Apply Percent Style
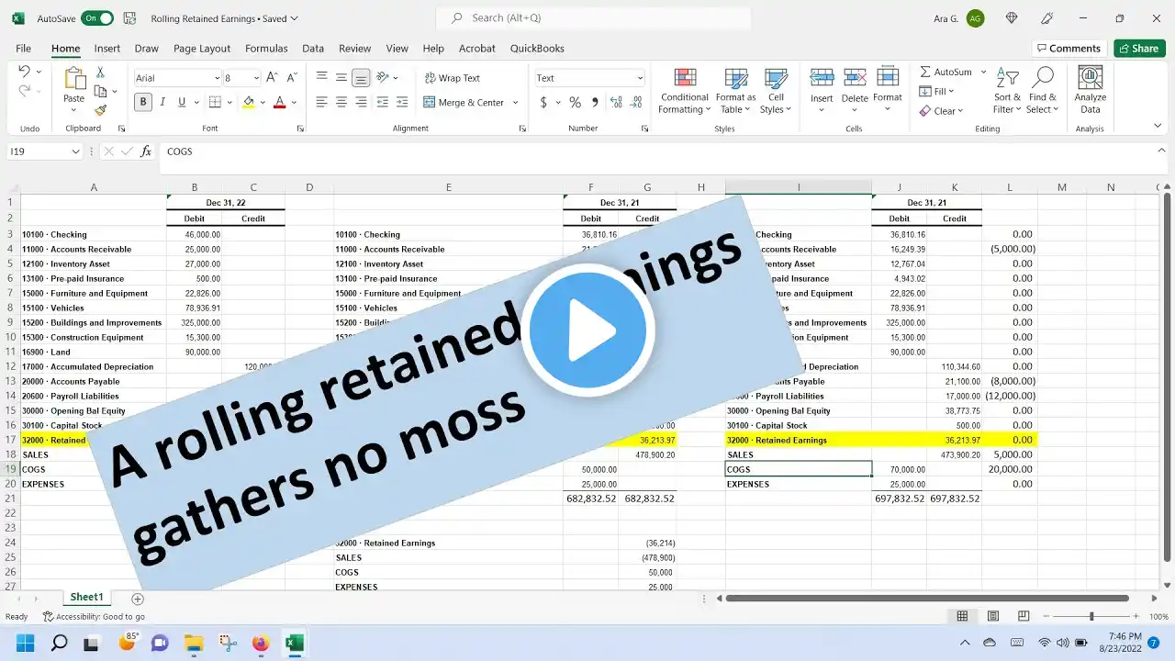1175x661 pixels. (576, 103)
